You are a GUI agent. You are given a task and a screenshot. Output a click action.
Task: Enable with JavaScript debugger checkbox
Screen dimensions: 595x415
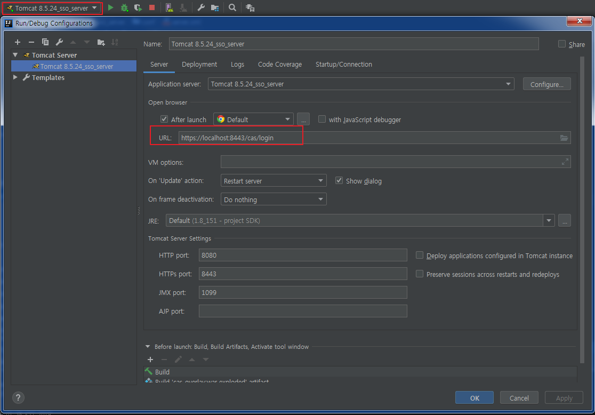coord(322,119)
